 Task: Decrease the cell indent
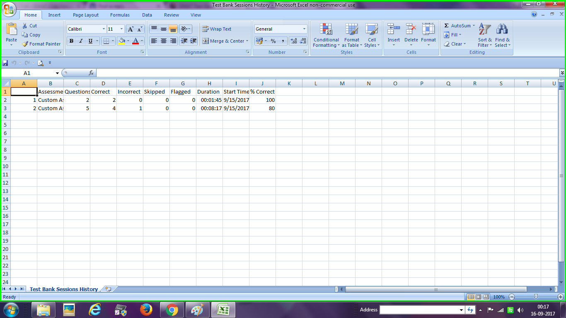coord(184,41)
